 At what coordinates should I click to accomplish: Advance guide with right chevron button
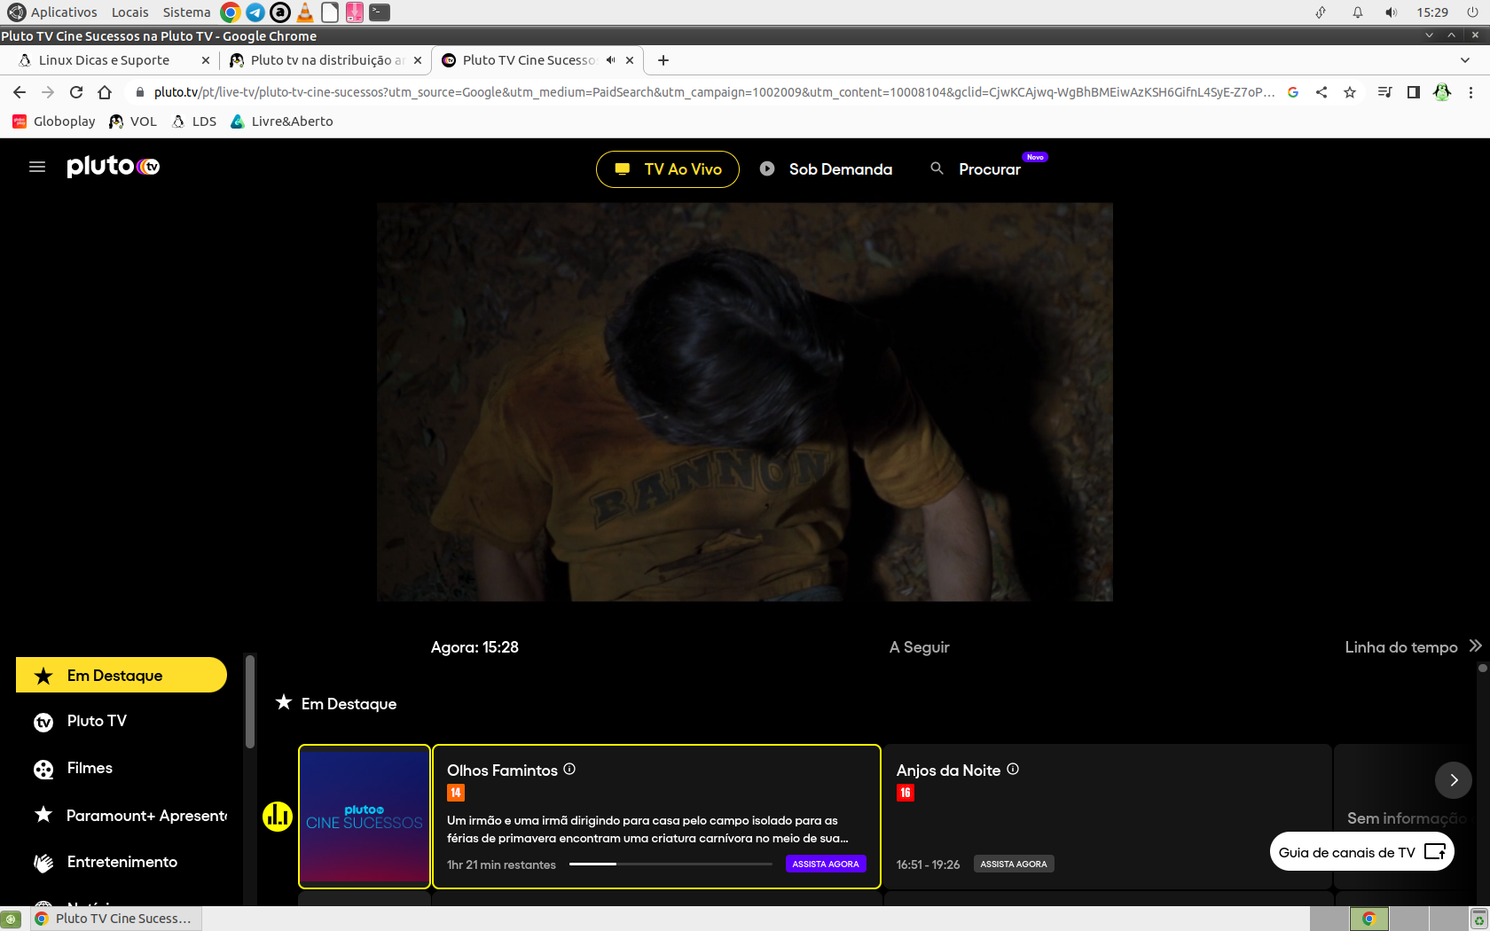click(1454, 780)
